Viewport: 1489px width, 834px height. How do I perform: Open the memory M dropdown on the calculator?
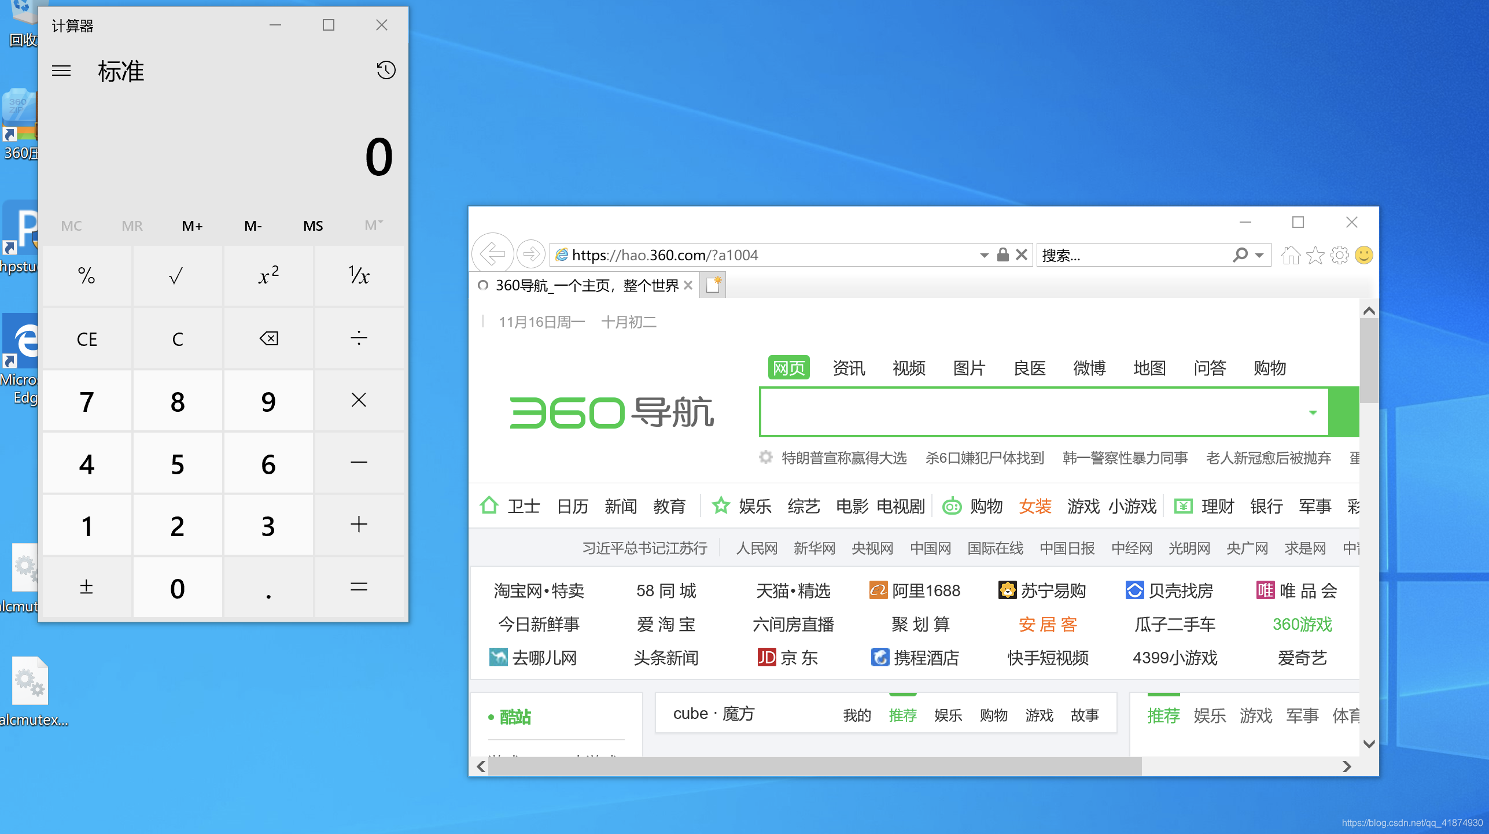point(373,225)
